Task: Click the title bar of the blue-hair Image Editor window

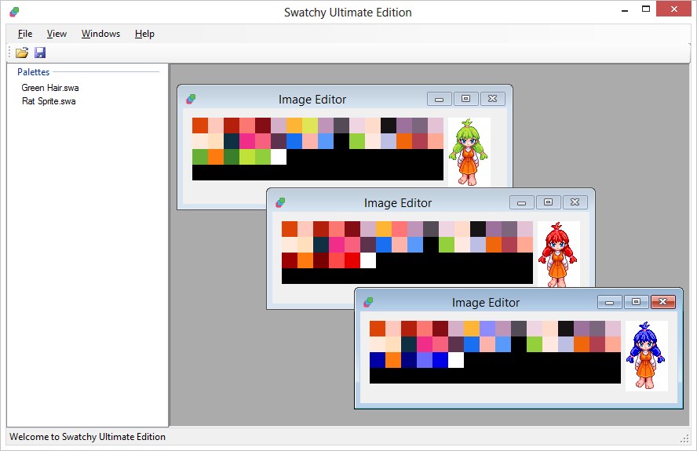Action: click(485, 303)
